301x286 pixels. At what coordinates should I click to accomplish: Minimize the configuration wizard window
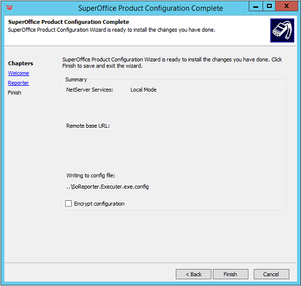pos(256,6)
